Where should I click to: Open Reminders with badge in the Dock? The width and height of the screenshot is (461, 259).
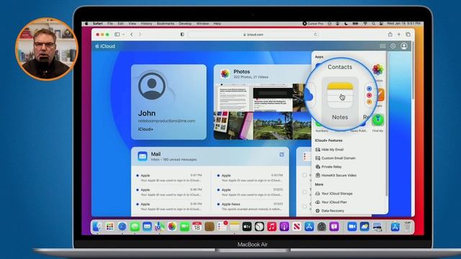[222, 227]
